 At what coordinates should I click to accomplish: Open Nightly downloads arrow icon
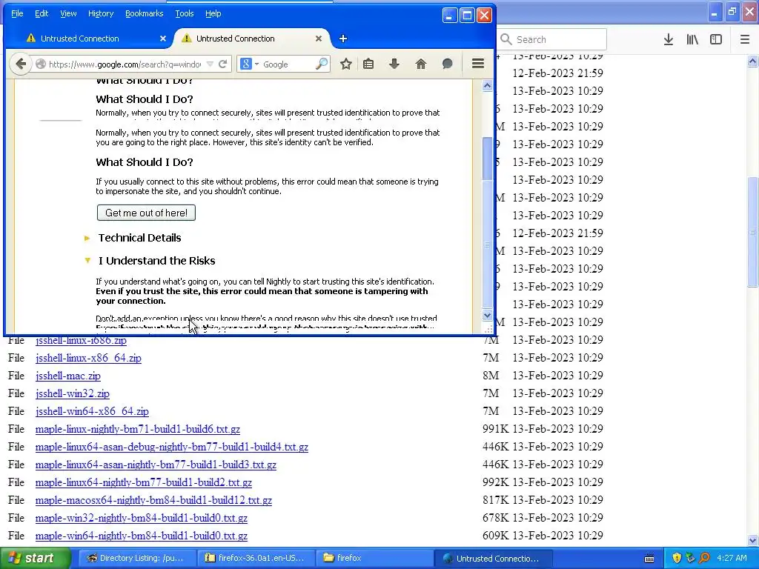(394, 64)
